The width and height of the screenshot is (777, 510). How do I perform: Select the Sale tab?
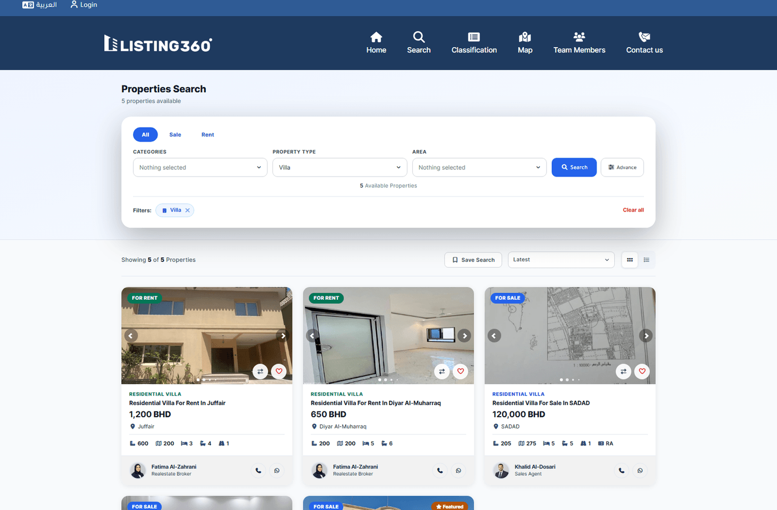coord(175,135)
